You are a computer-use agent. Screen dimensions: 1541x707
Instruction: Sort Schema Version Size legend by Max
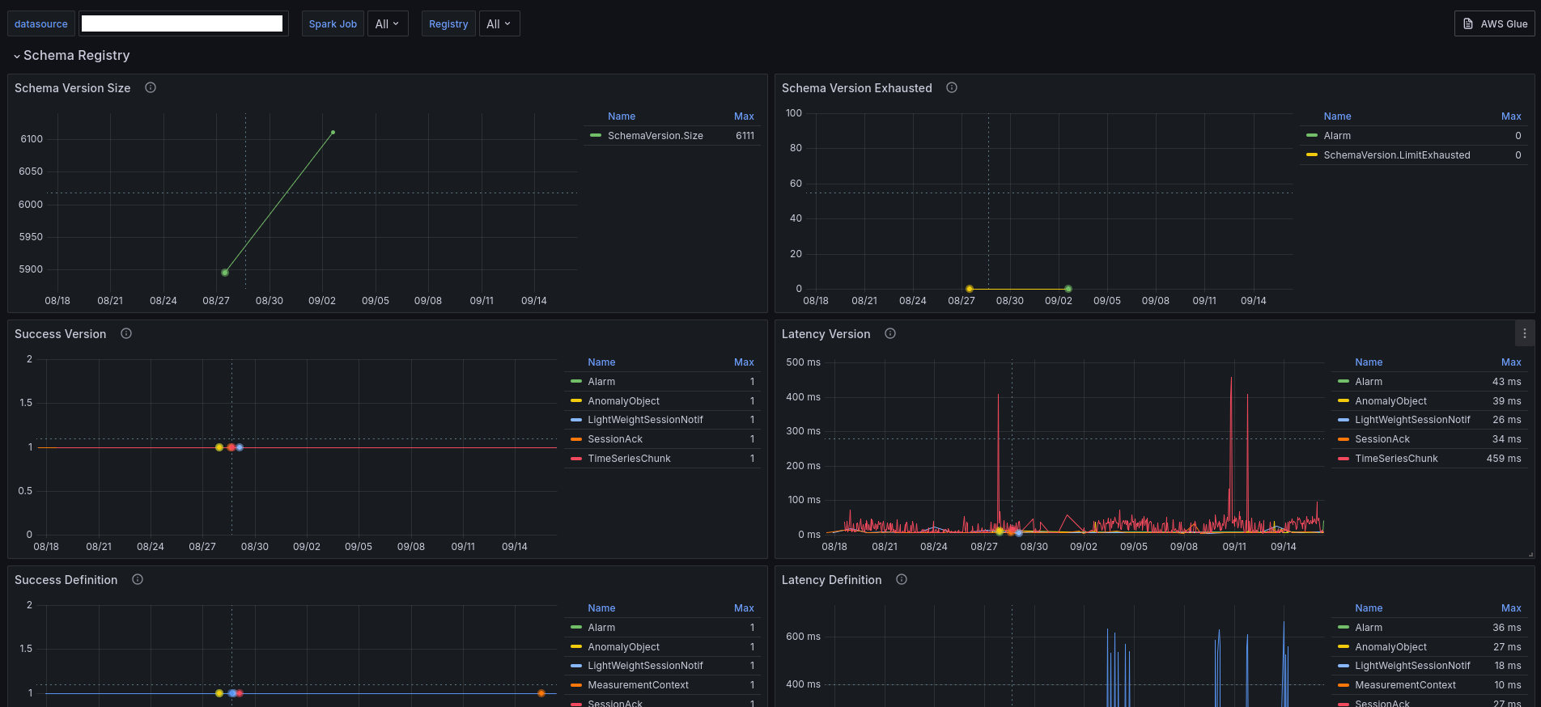pyautogui.click(x=744, y=116)
